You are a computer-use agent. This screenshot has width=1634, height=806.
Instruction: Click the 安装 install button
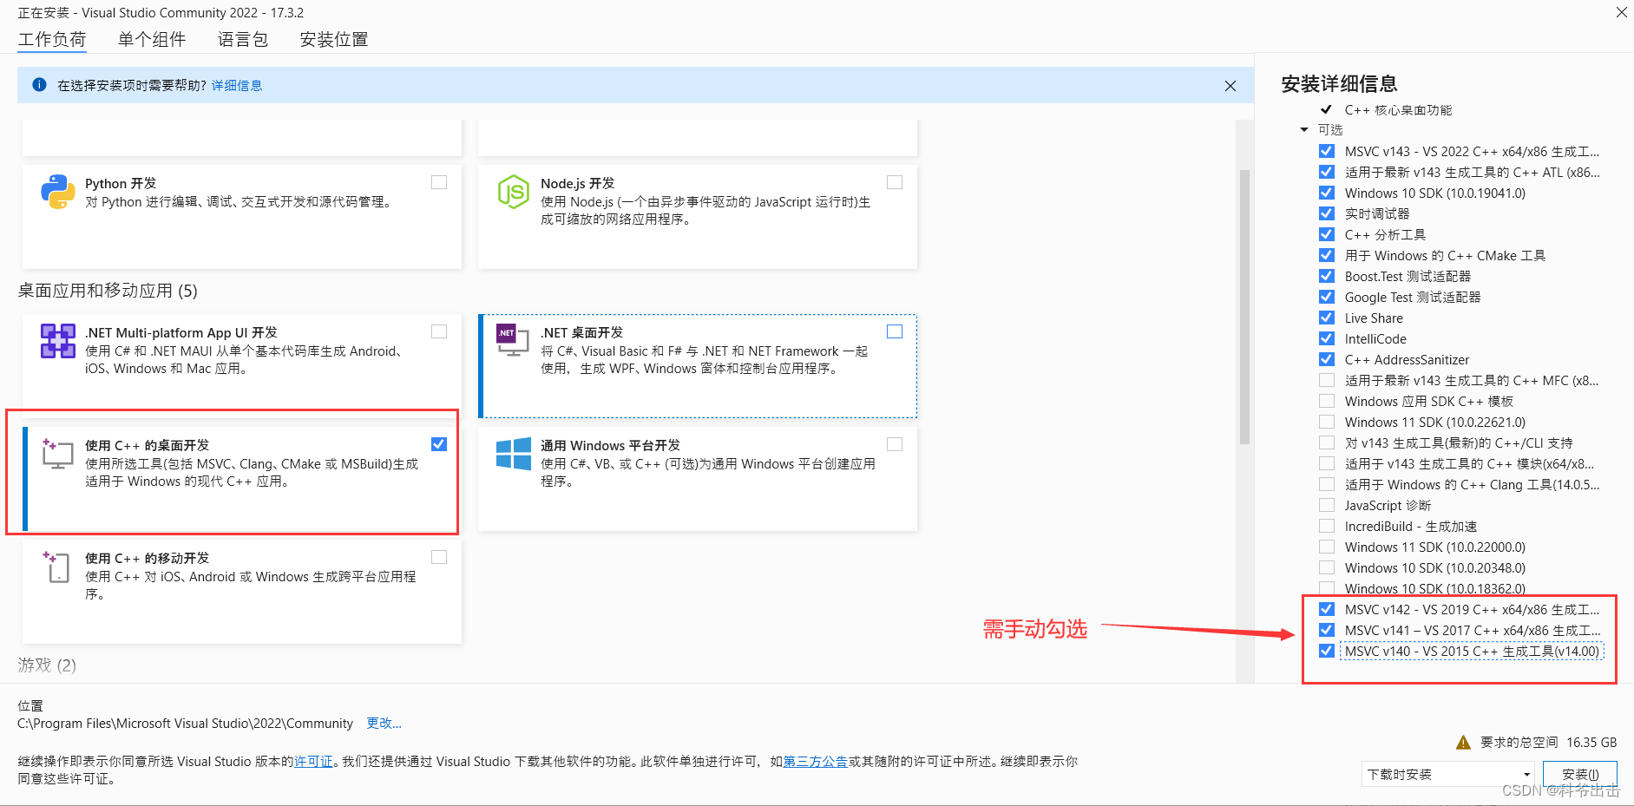click(1579, 774)
